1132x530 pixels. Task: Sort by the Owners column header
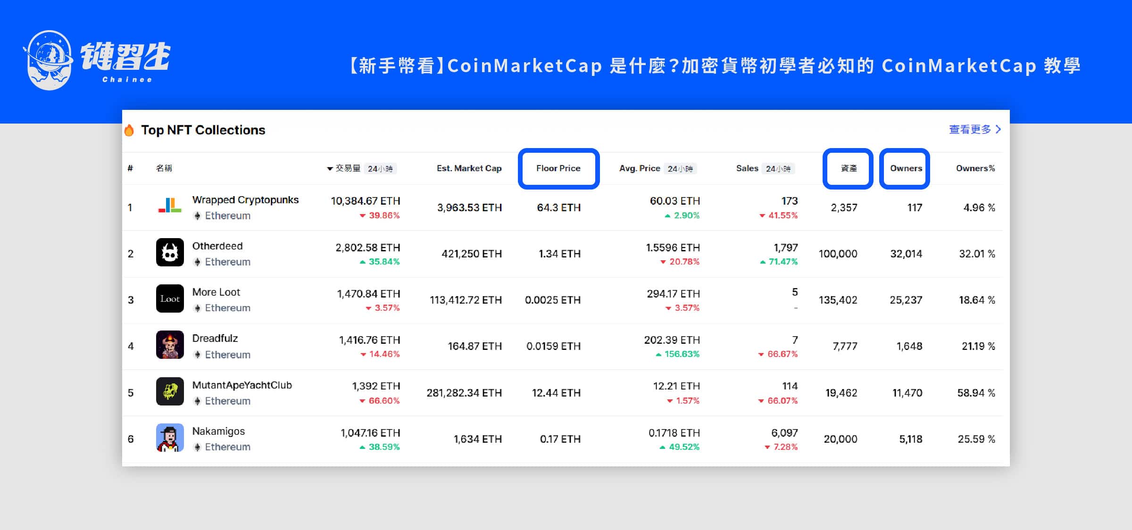point(906,168)
